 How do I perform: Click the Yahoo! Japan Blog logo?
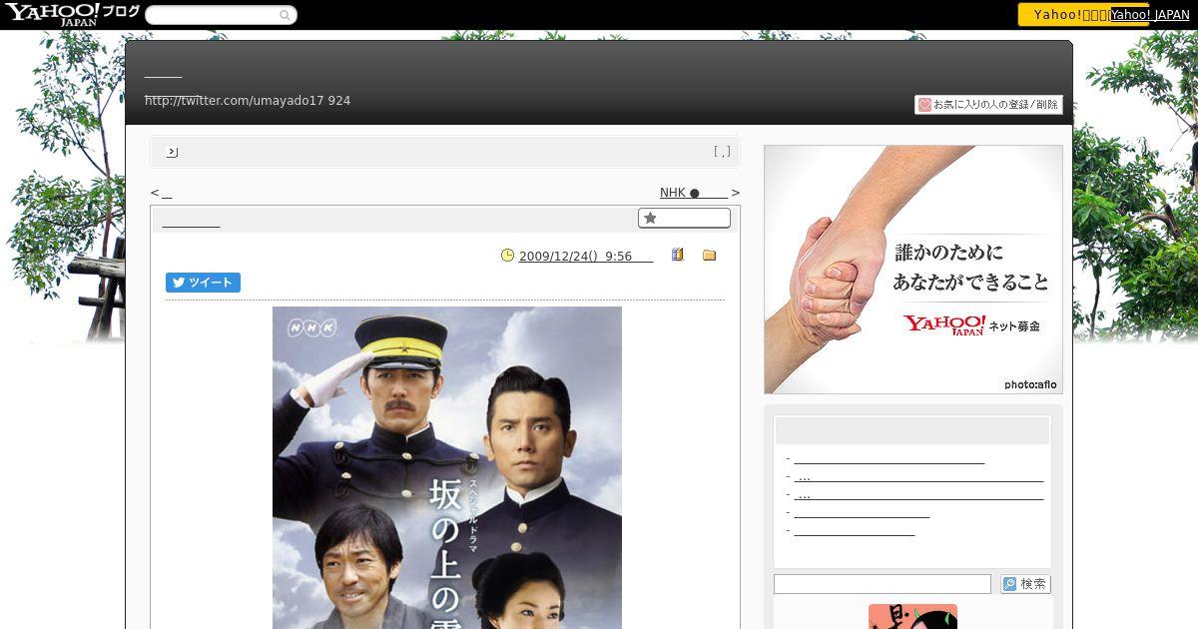click(x=71, y=14)
